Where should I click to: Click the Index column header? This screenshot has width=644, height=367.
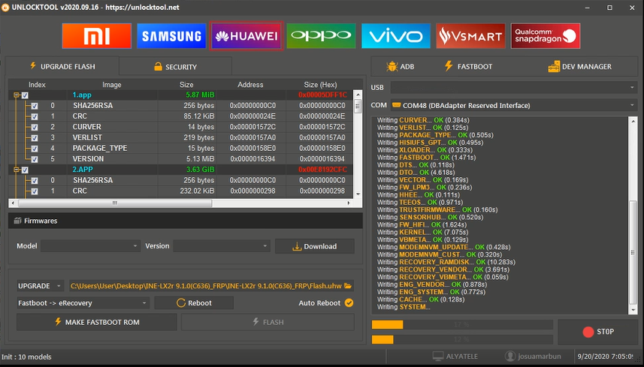[x=37, y=85]
